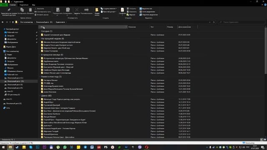Viewport: 267px width, 150px height.
Task: Open the Файл (File) menu tab
Action: pos(4,5)
